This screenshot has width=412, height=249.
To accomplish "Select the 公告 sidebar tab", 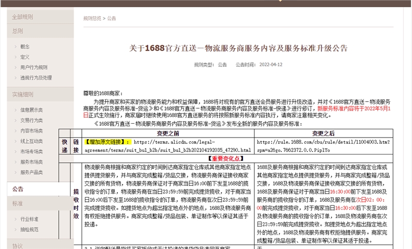I will click(x=40, y=189).
